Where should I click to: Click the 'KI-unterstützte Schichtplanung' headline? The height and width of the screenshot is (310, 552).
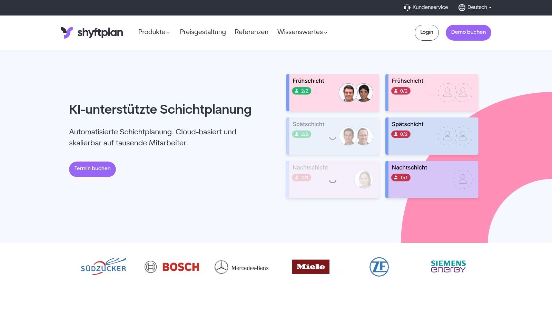(160, 110)
